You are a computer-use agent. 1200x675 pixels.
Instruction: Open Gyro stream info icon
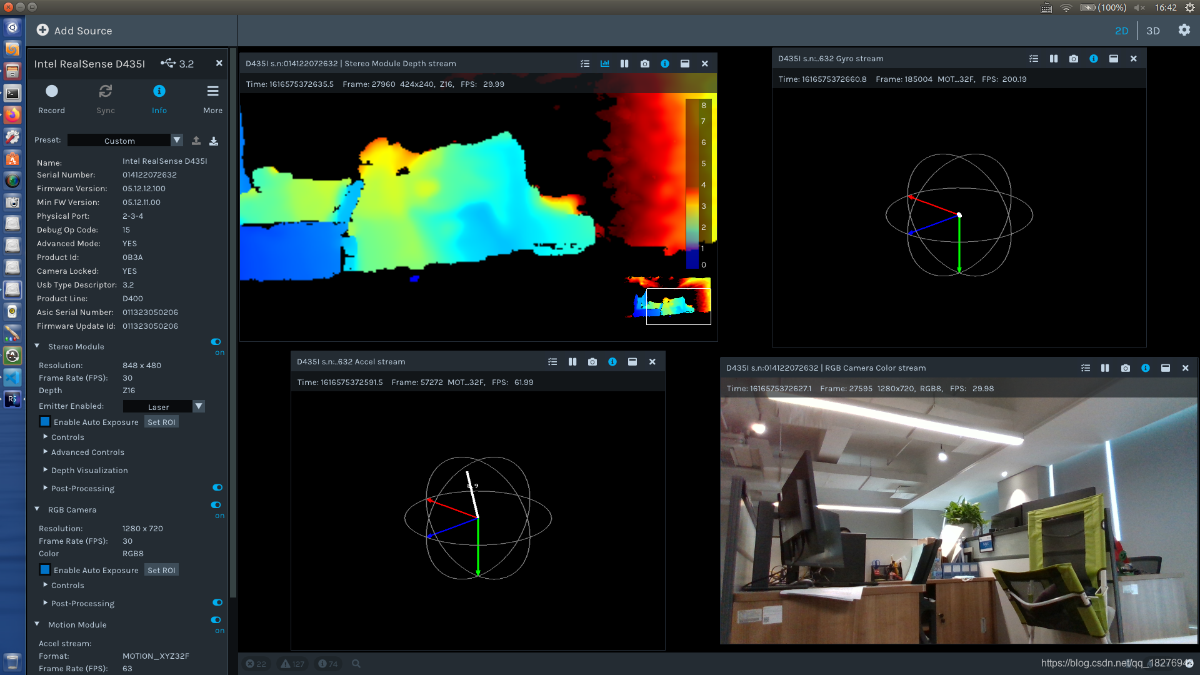(x=1093, y=59)
